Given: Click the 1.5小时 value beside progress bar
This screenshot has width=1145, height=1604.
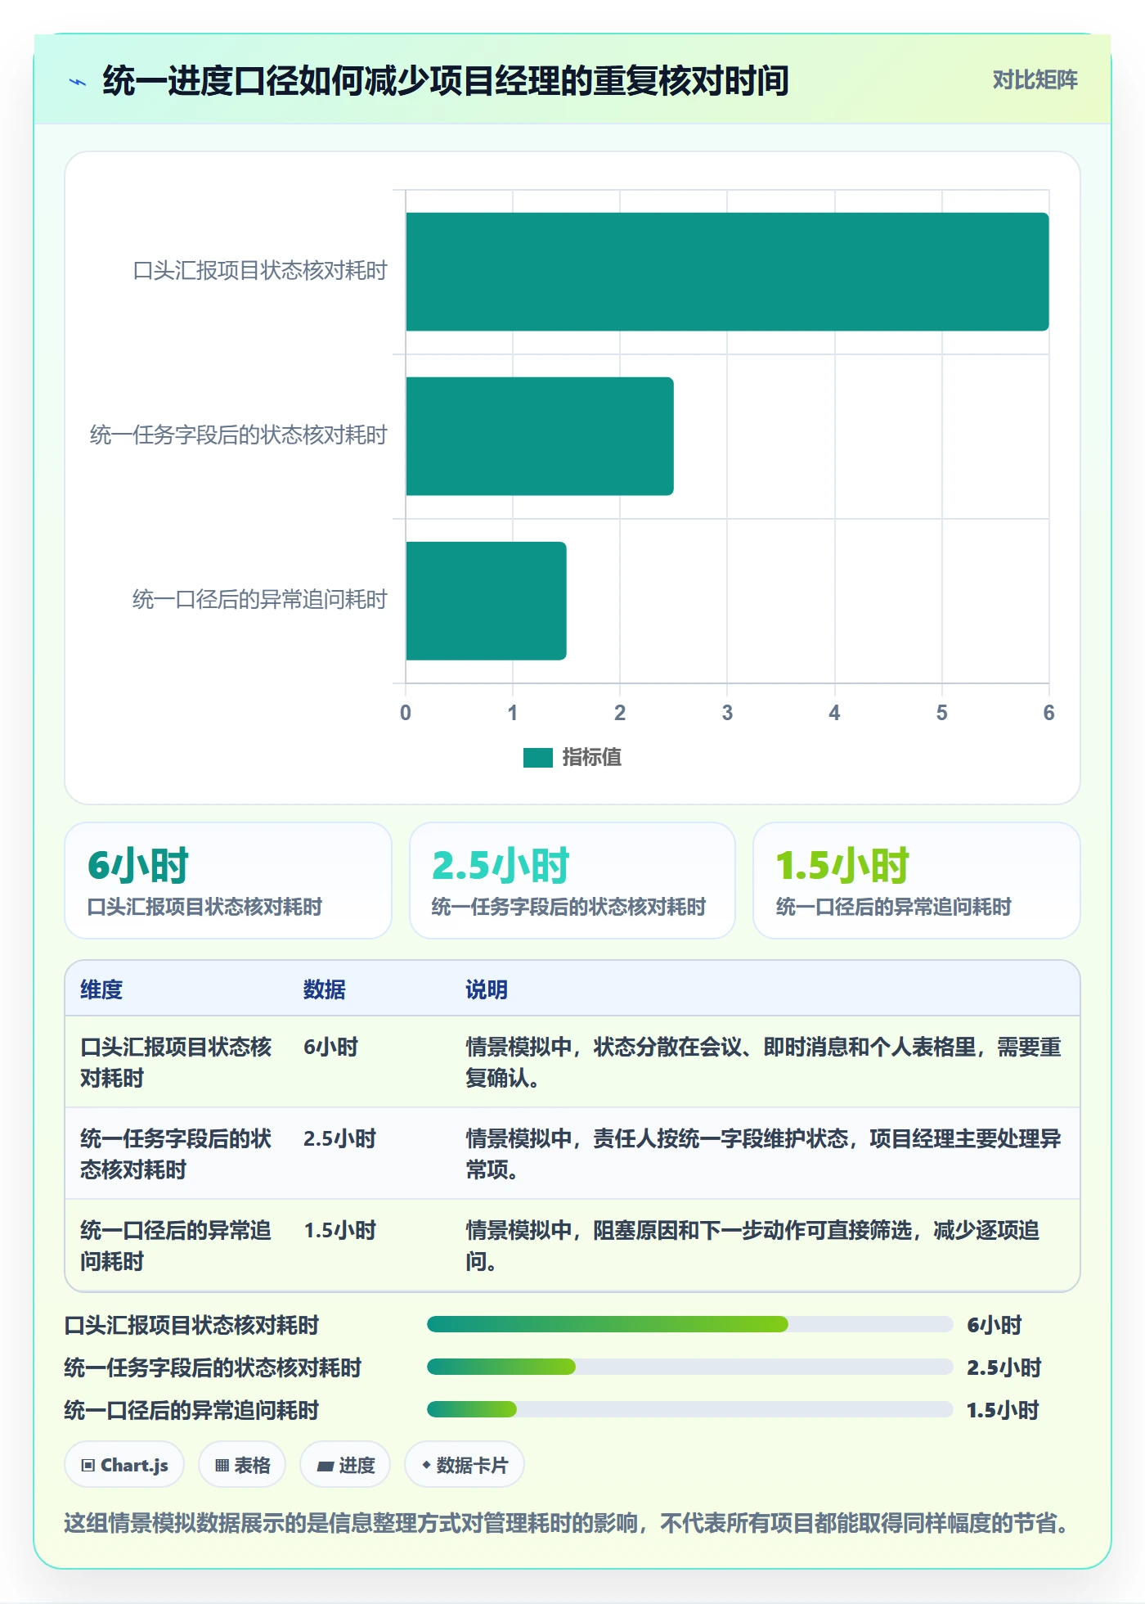Looking at the screenshot, I should point(1003,1410).
